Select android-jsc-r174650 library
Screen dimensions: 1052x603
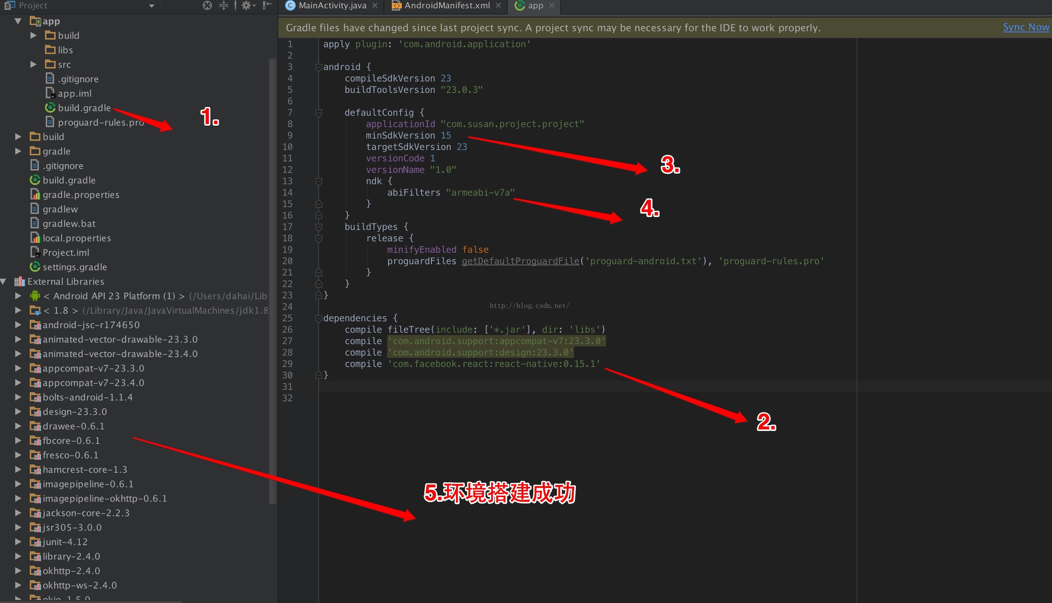coord(91,325)
